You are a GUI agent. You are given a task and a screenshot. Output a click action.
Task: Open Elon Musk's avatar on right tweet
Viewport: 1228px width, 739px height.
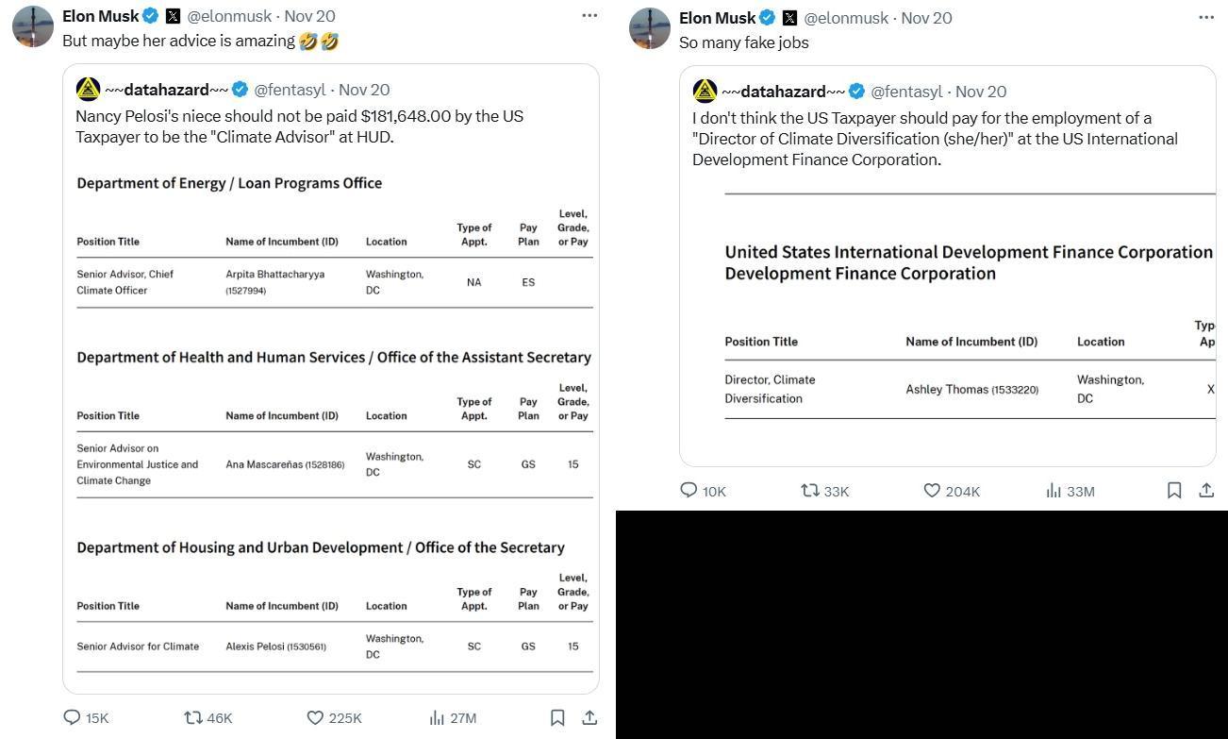(650, 28)
